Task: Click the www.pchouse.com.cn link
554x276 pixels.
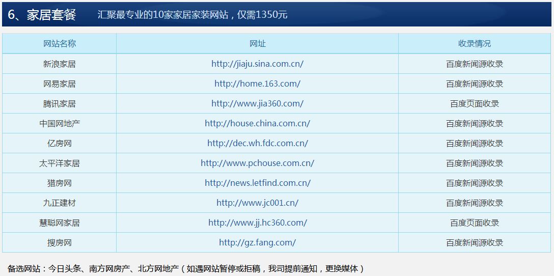Action: [x=257, y=163]
